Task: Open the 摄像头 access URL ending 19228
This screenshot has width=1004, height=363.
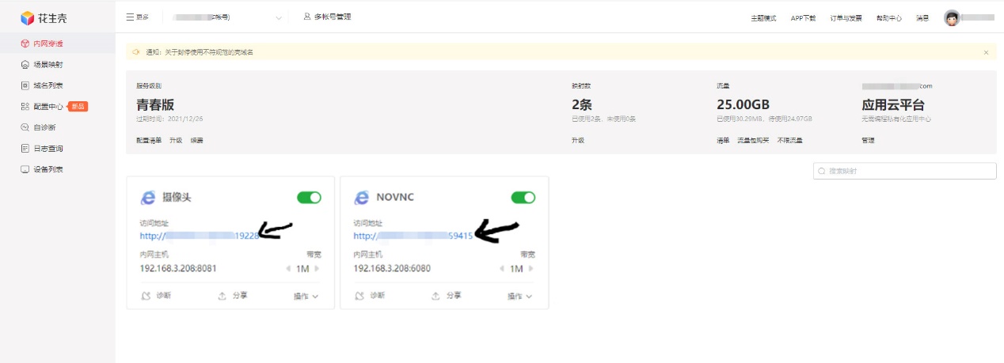Action: click(x=200, y=236)
